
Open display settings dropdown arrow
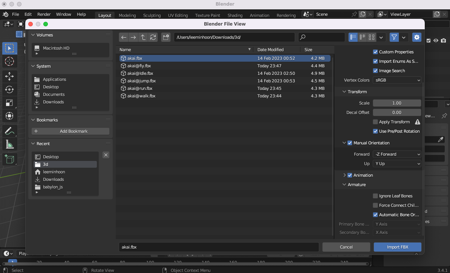pyautogui.click(x=381, y=37)
